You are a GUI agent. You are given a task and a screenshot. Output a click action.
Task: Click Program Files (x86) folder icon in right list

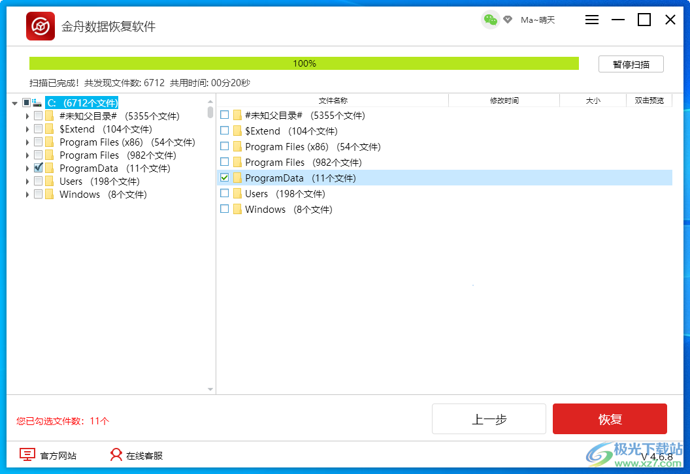click(x=237, y=147)
